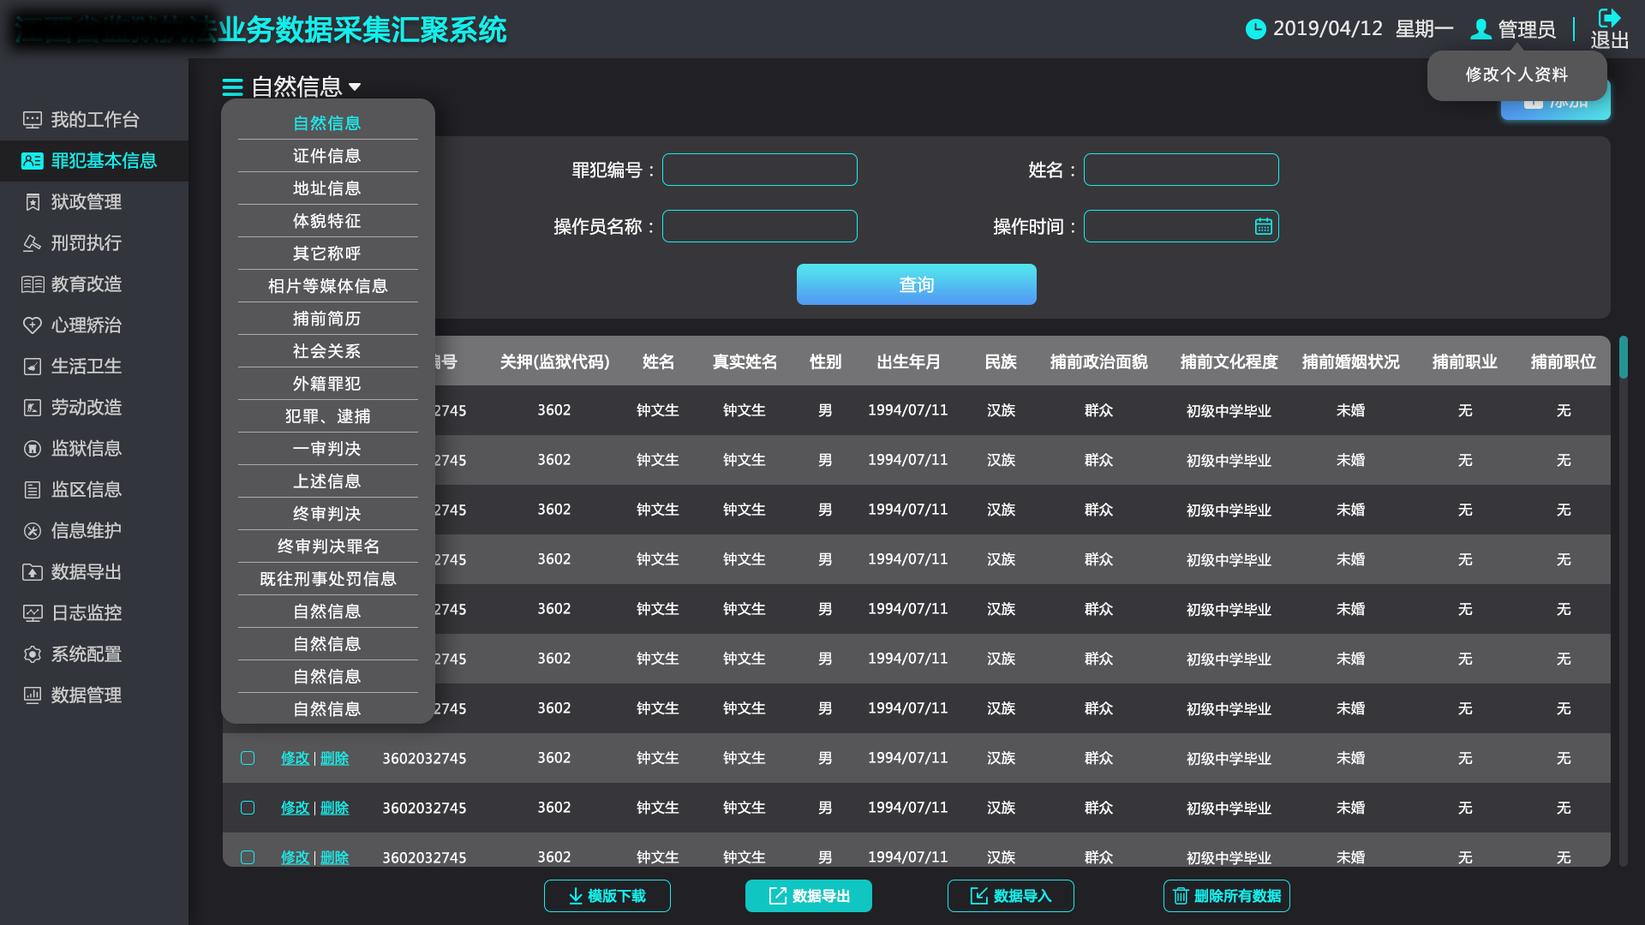1645x925 pixels.
Task: Select 系统配置 gear icon
Action: (33, 654)
